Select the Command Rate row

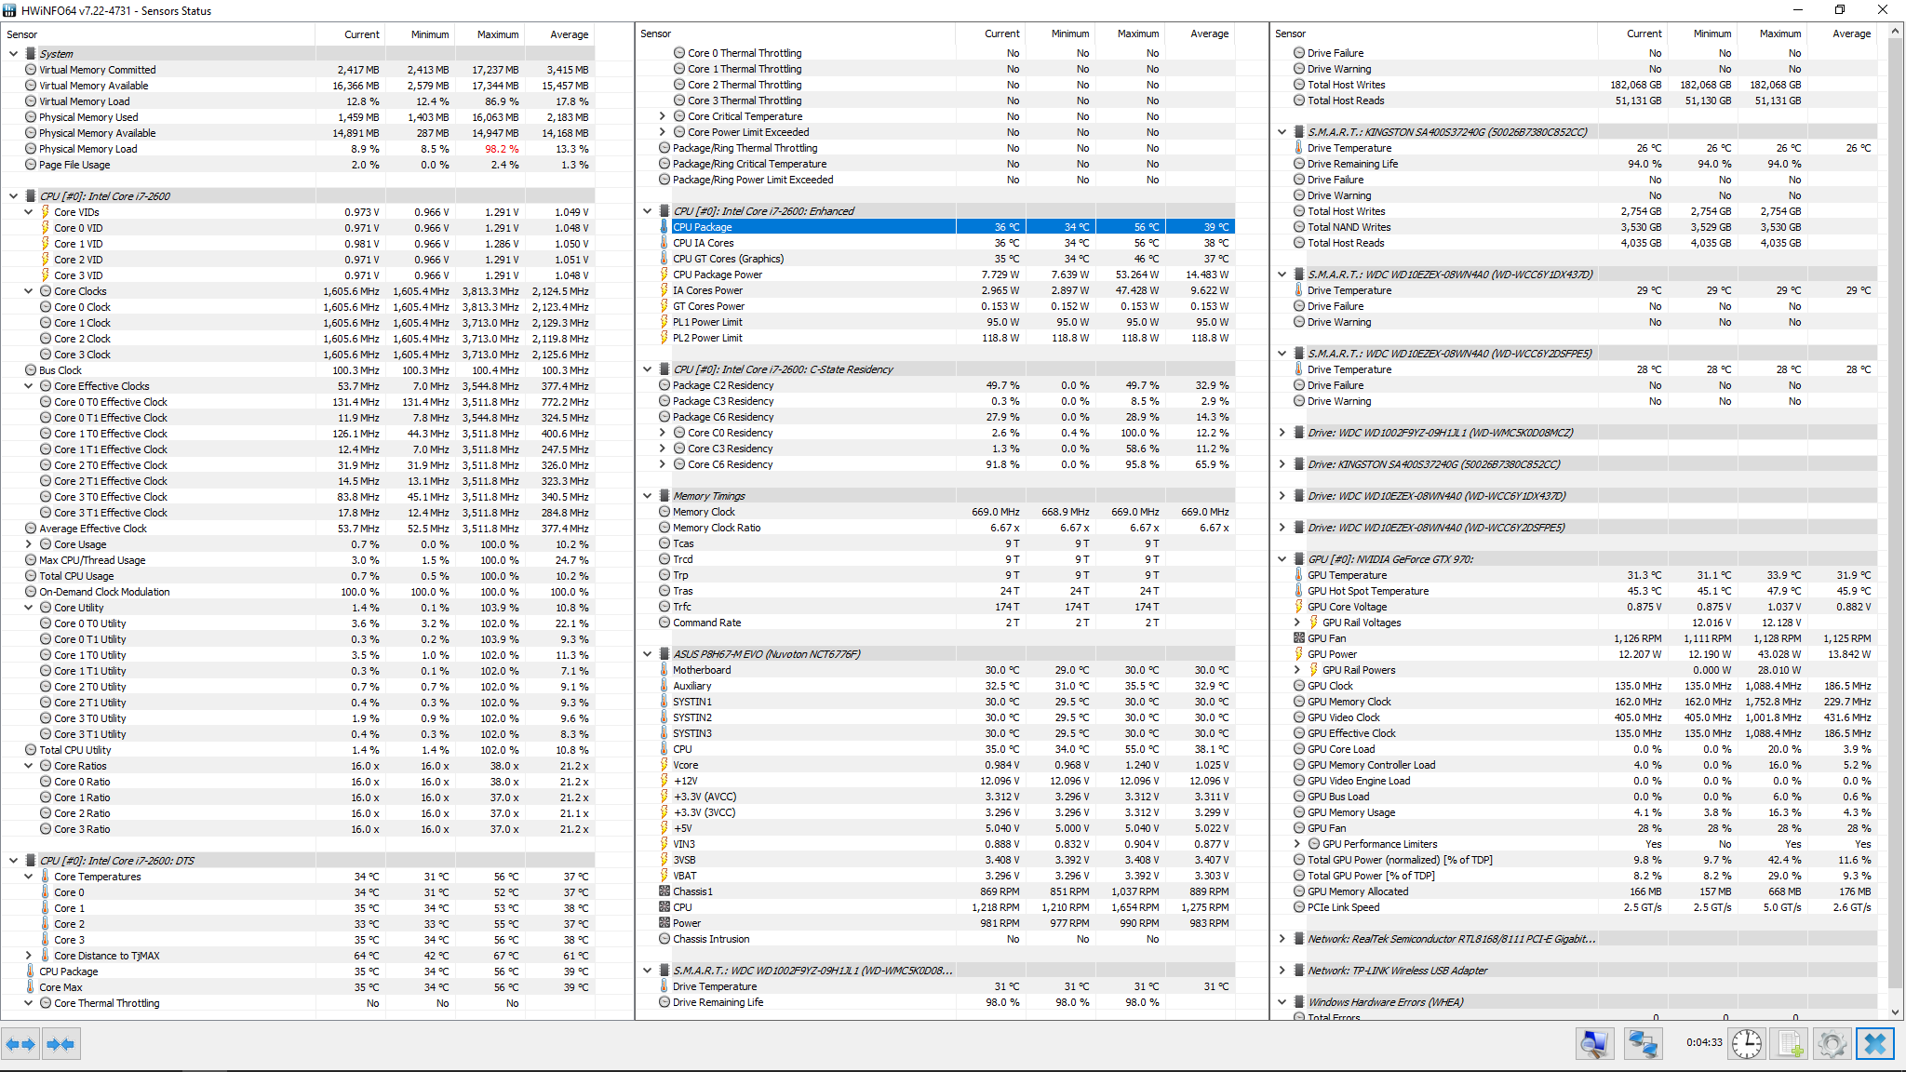coord(946,623)
